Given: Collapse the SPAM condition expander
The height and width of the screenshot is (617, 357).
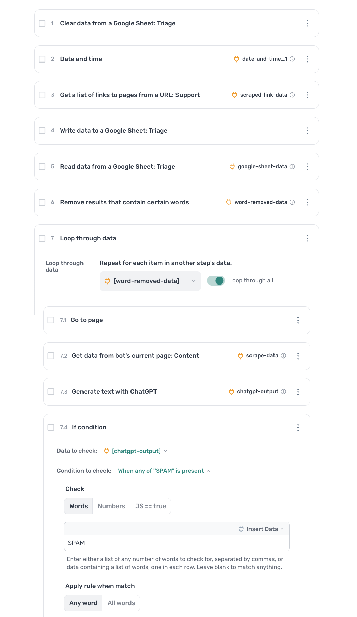Looking at the screenshot, I should tap(209, 470).
